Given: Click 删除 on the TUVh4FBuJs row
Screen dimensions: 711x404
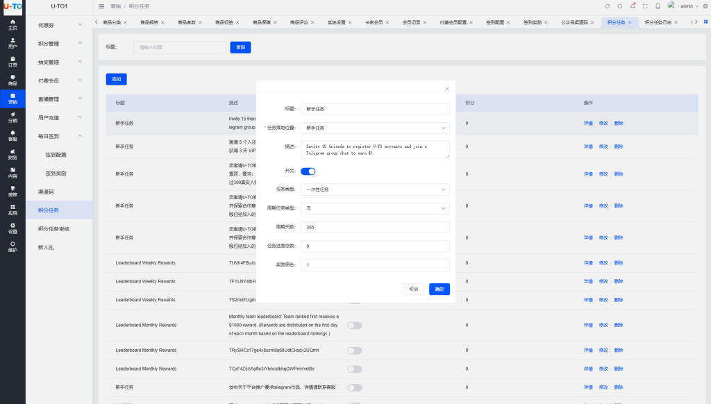Looking at the screenshot, I should pyautogui.click(x=619, y=263).
